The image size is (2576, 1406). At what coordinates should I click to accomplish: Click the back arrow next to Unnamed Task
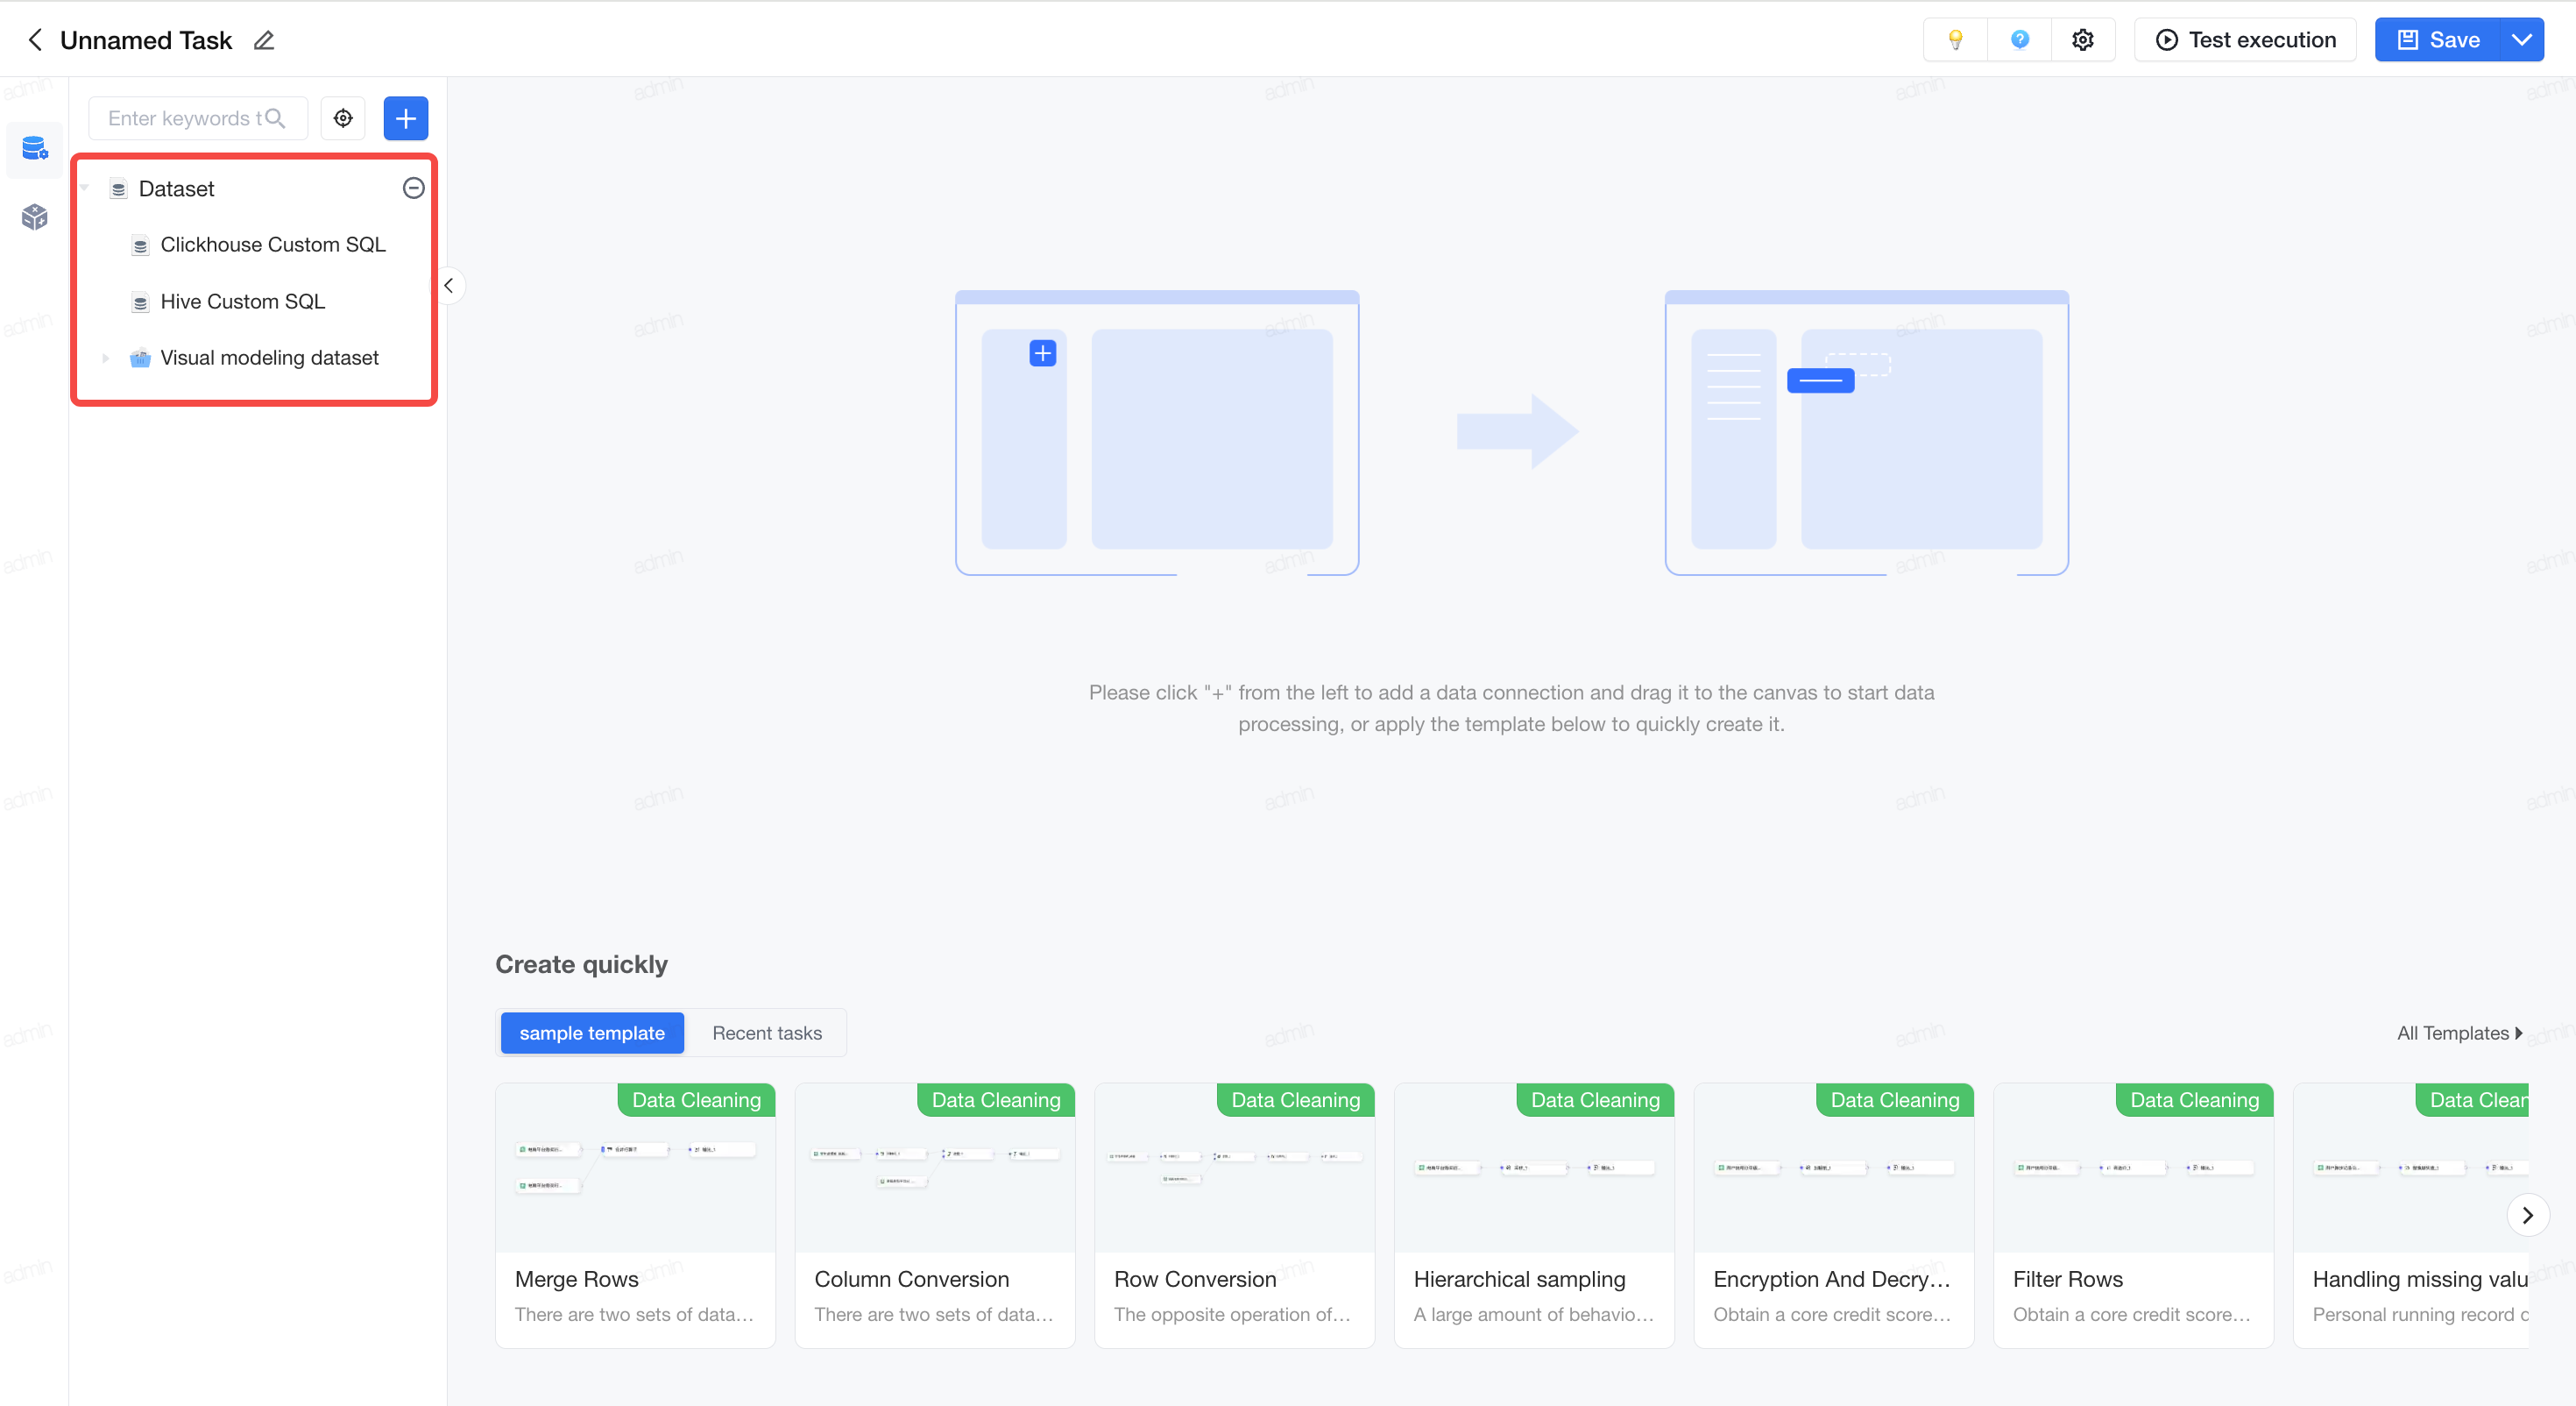coord(35,40)
